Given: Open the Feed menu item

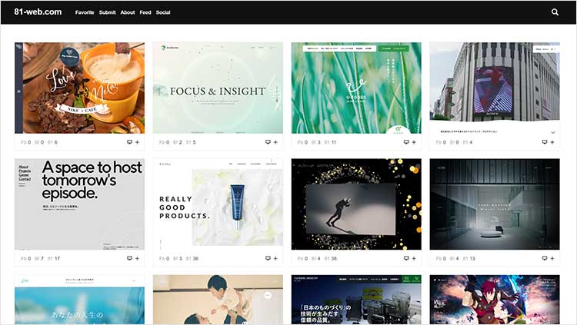Looking at the screenshot, I should 145,12.
